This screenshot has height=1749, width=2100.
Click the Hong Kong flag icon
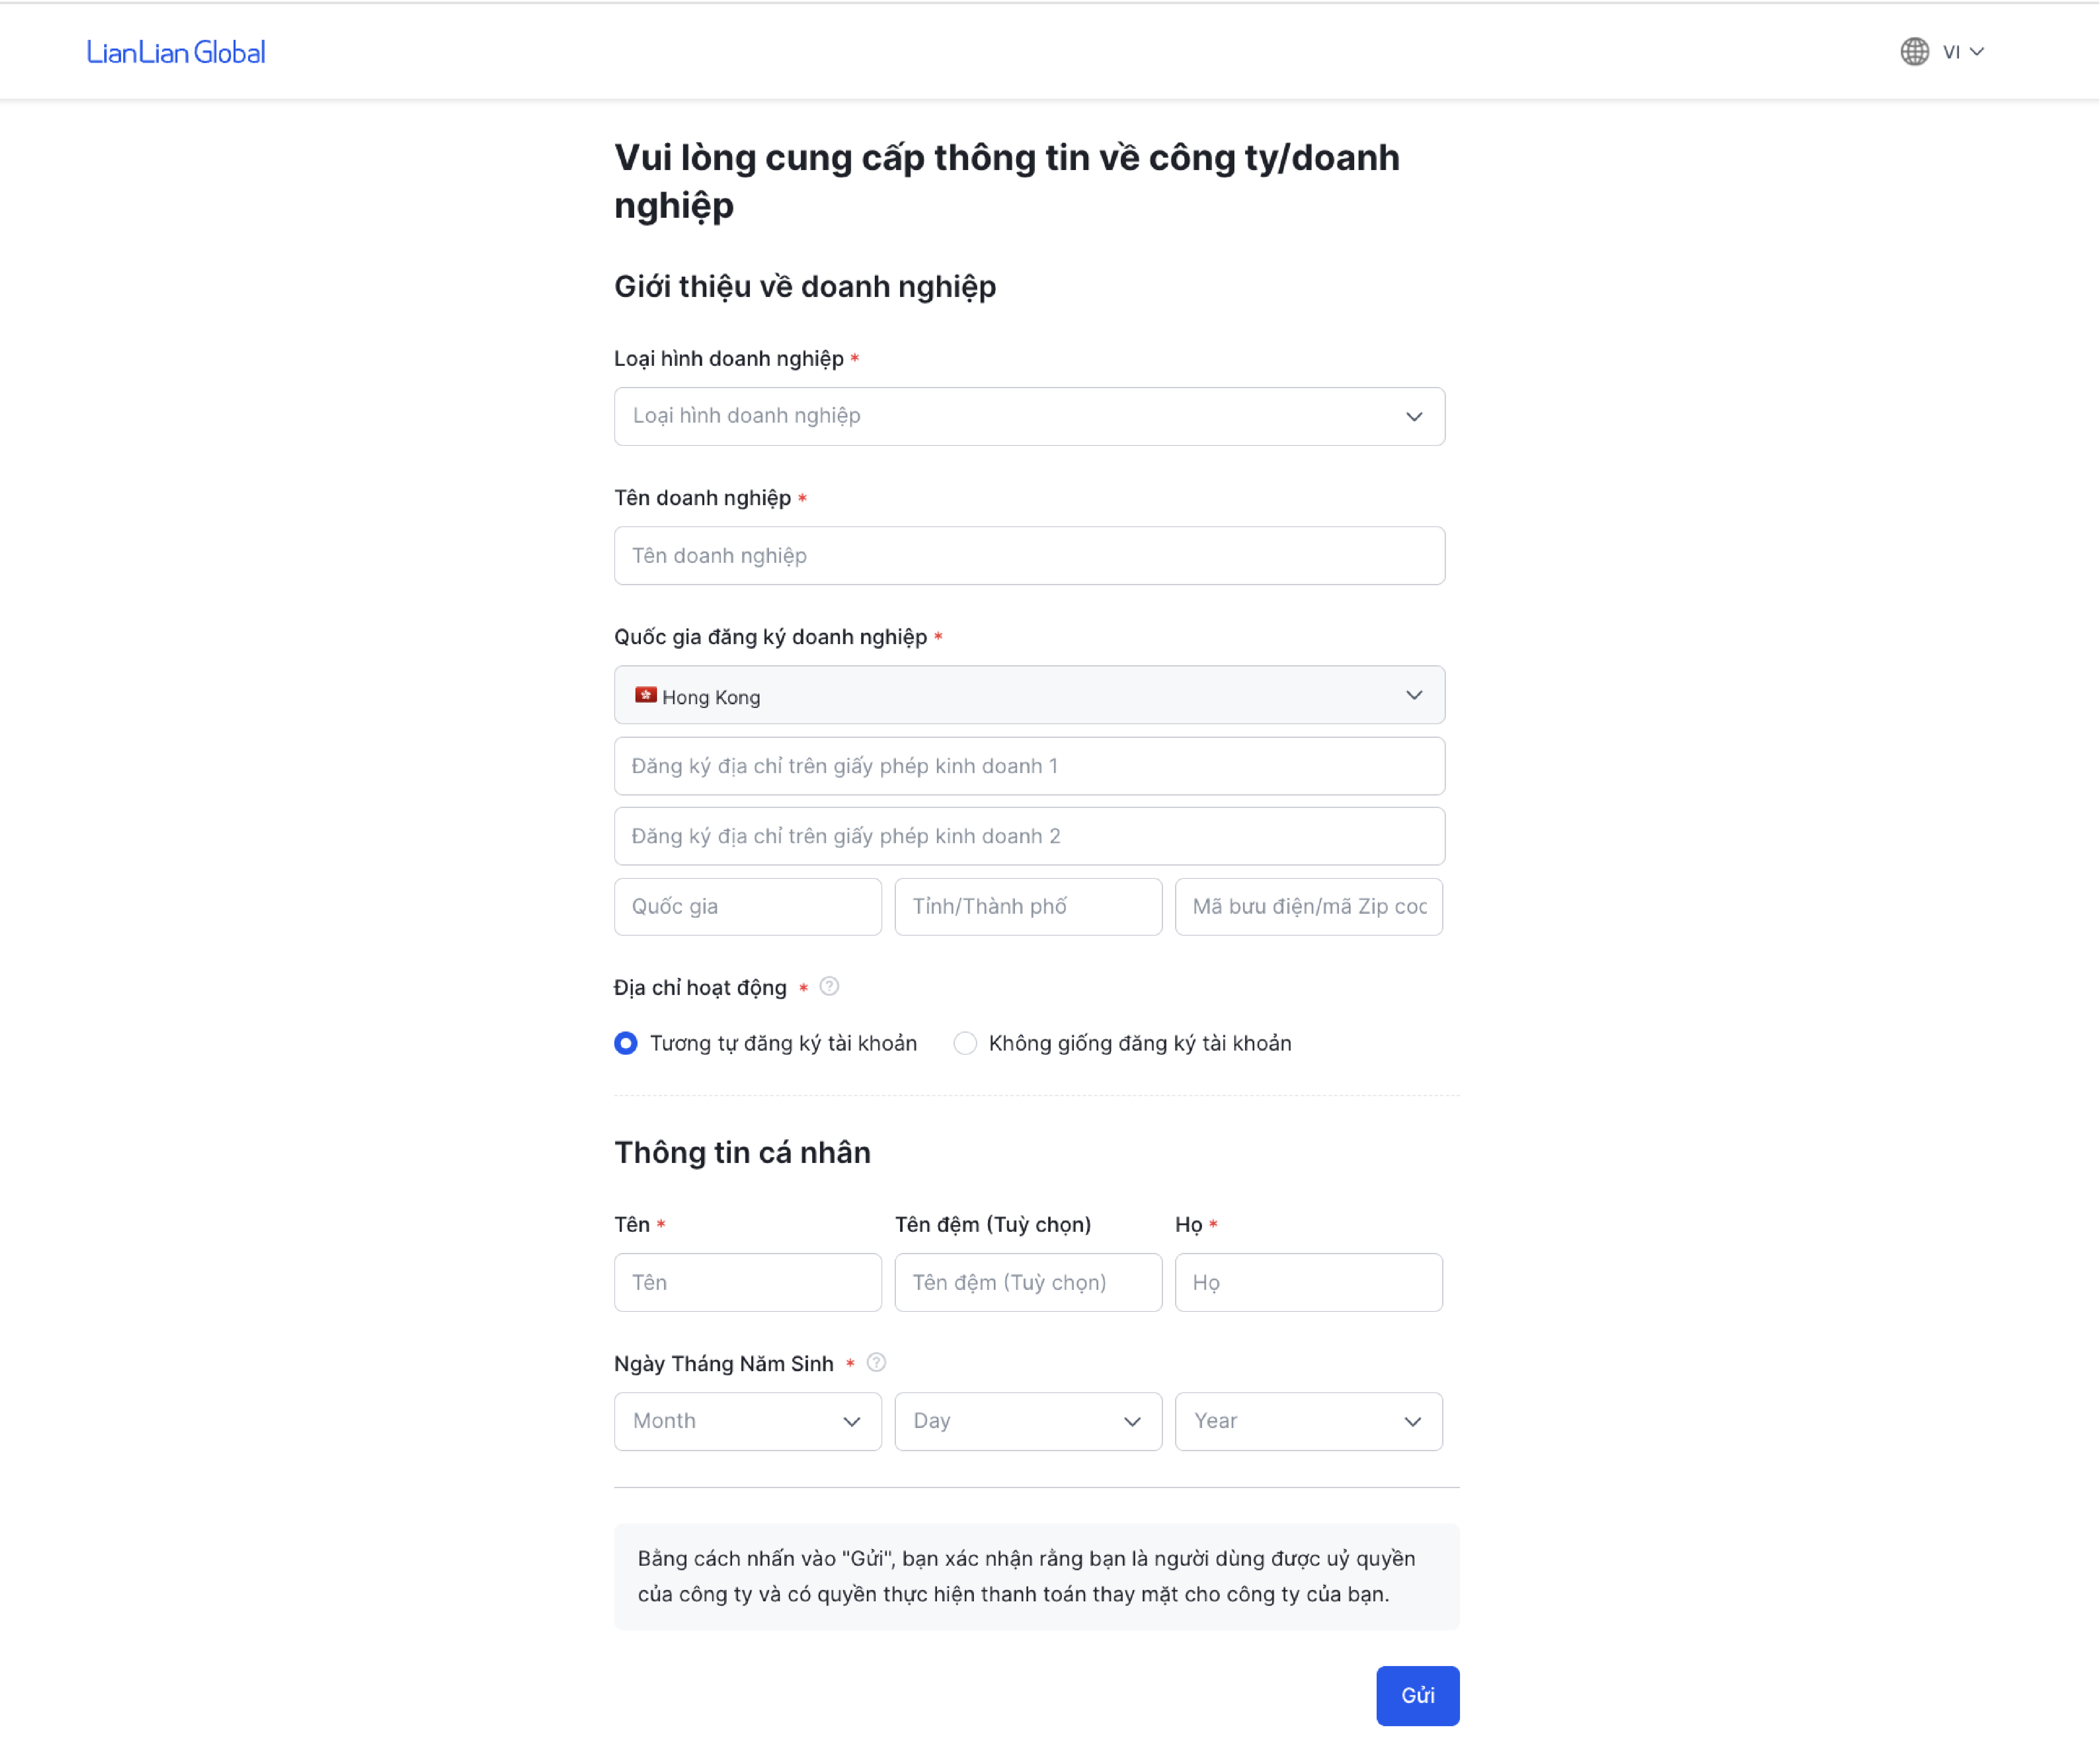646,695
